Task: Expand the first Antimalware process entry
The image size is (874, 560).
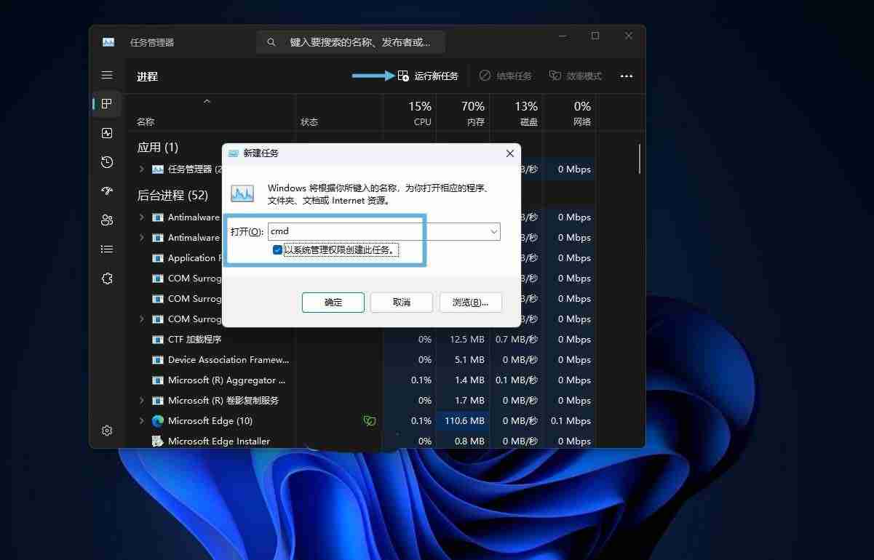Action: [140, 217]
